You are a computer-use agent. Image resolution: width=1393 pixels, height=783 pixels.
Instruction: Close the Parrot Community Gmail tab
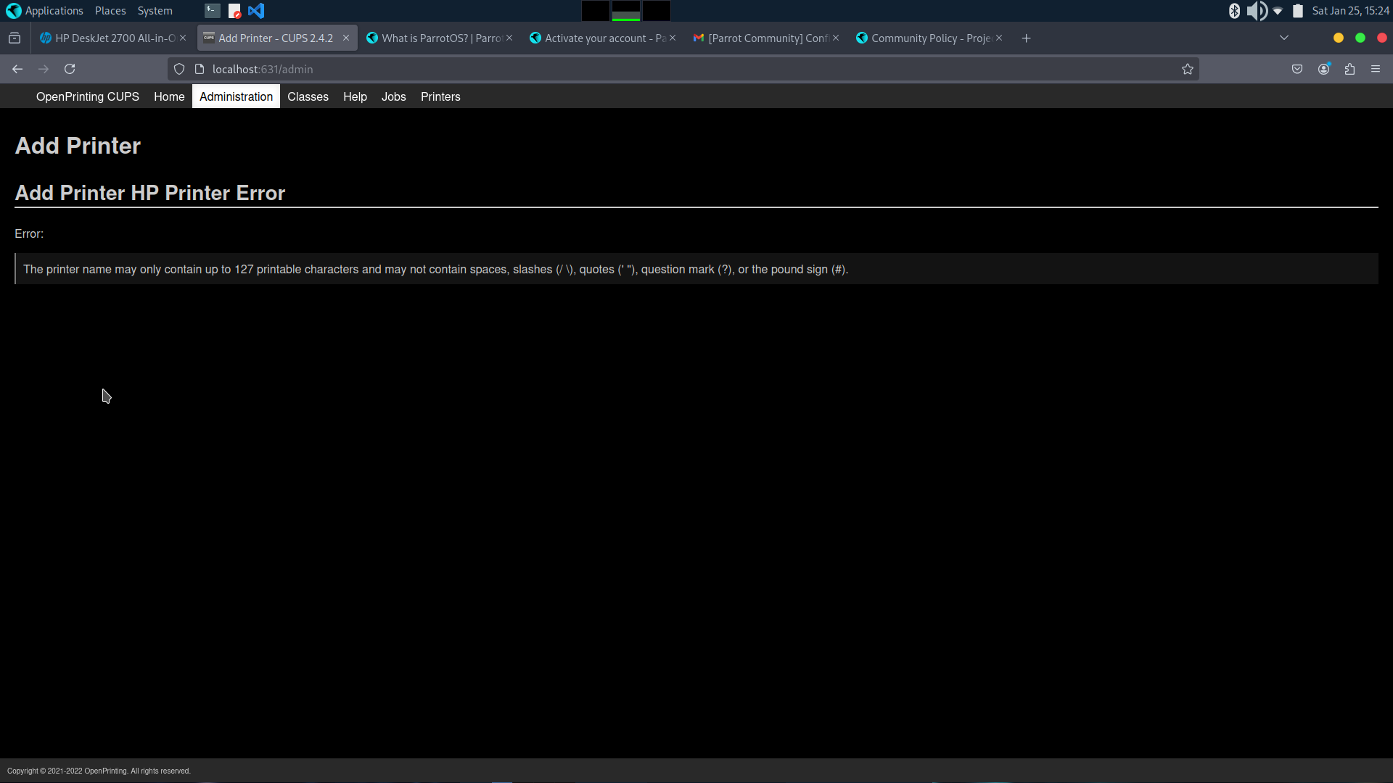pyautogui.click(x=836, y=38)
